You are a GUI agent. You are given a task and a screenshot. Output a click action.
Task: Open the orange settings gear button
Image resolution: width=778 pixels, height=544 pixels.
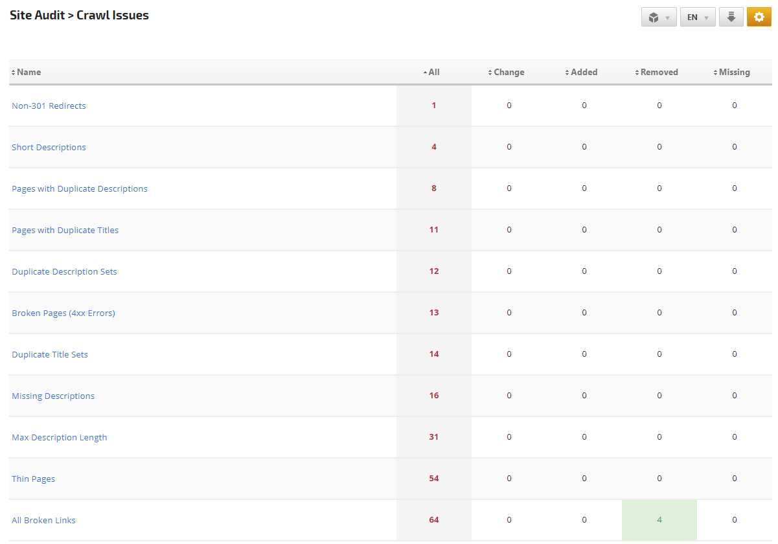(x=759, y=17)
